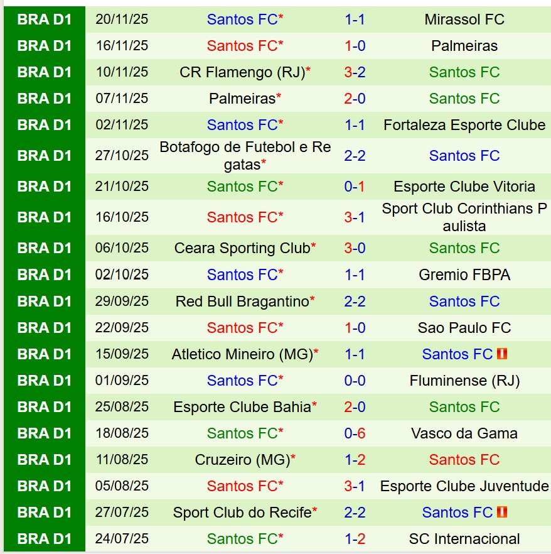Open the SC Internacional team link

pos(464,539)
